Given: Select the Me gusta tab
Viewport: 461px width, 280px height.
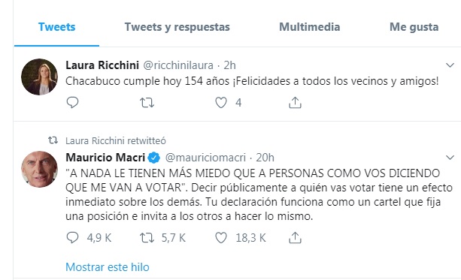Looking at the screenshot, I should click(x=414, y=27).
